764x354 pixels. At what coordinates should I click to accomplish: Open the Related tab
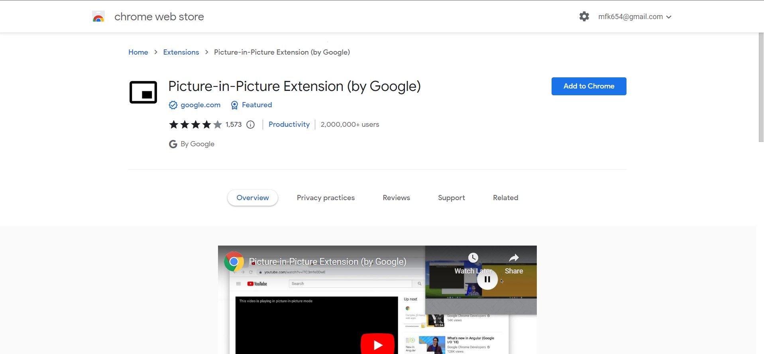click(x=505, y=198)
